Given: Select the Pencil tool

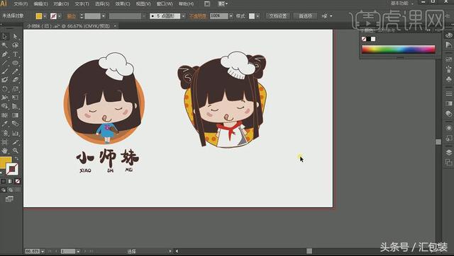Looking at the screenshot, I should [x=15, y=71].
